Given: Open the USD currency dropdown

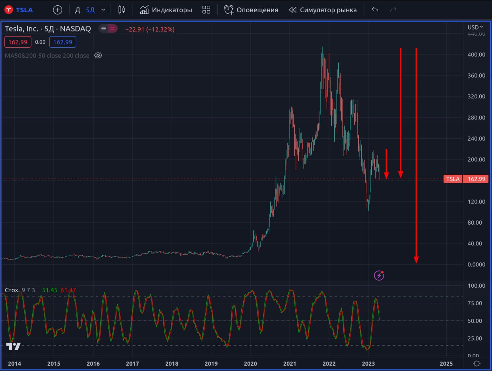Looking at the screenshot, I should 475,27.
